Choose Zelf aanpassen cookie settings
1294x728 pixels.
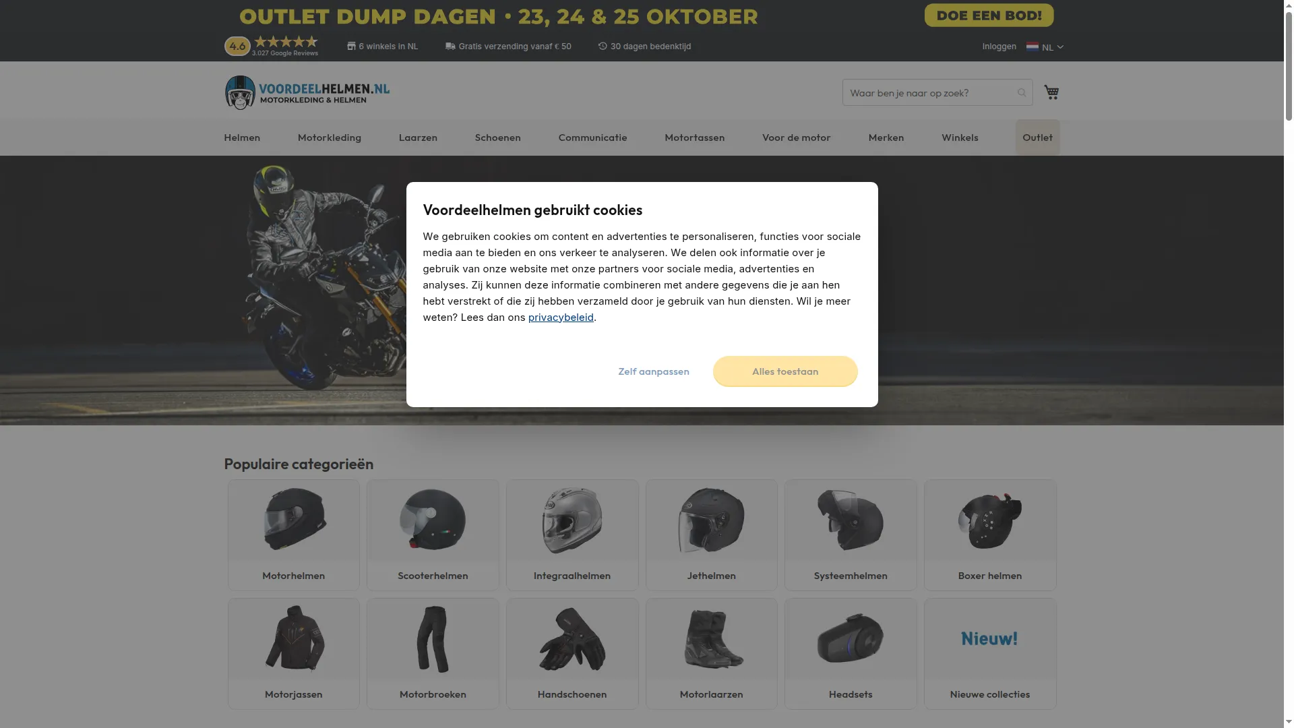(x=654, y=371)
